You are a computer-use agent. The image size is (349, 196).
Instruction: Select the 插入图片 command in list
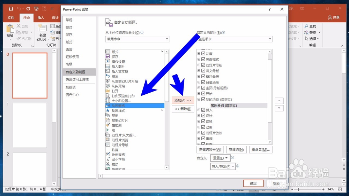pyautogui.click(x=135, y=66)
